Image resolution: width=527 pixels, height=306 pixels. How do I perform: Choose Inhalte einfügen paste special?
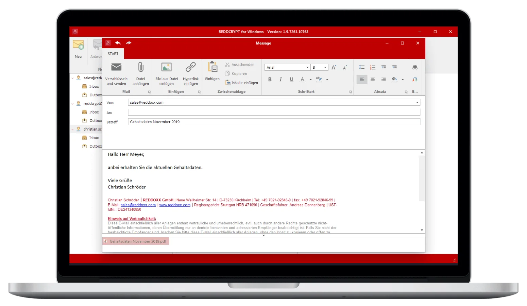tap(242, 83)
